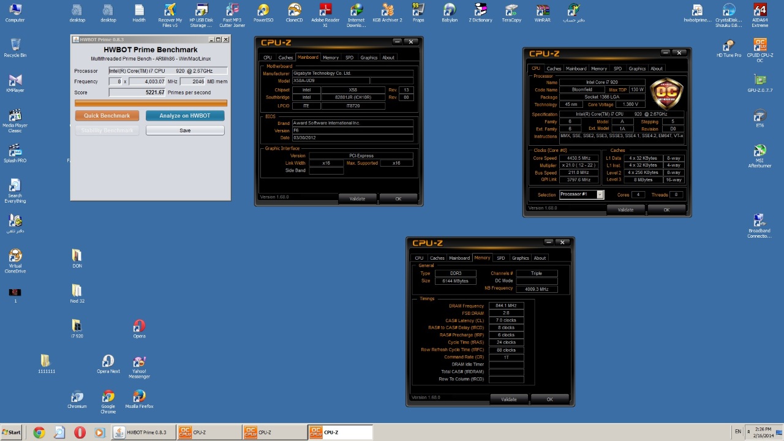Open the Fraps desktop icon
The width and height of the screenshot is (784, 441).
click(418, 13)
